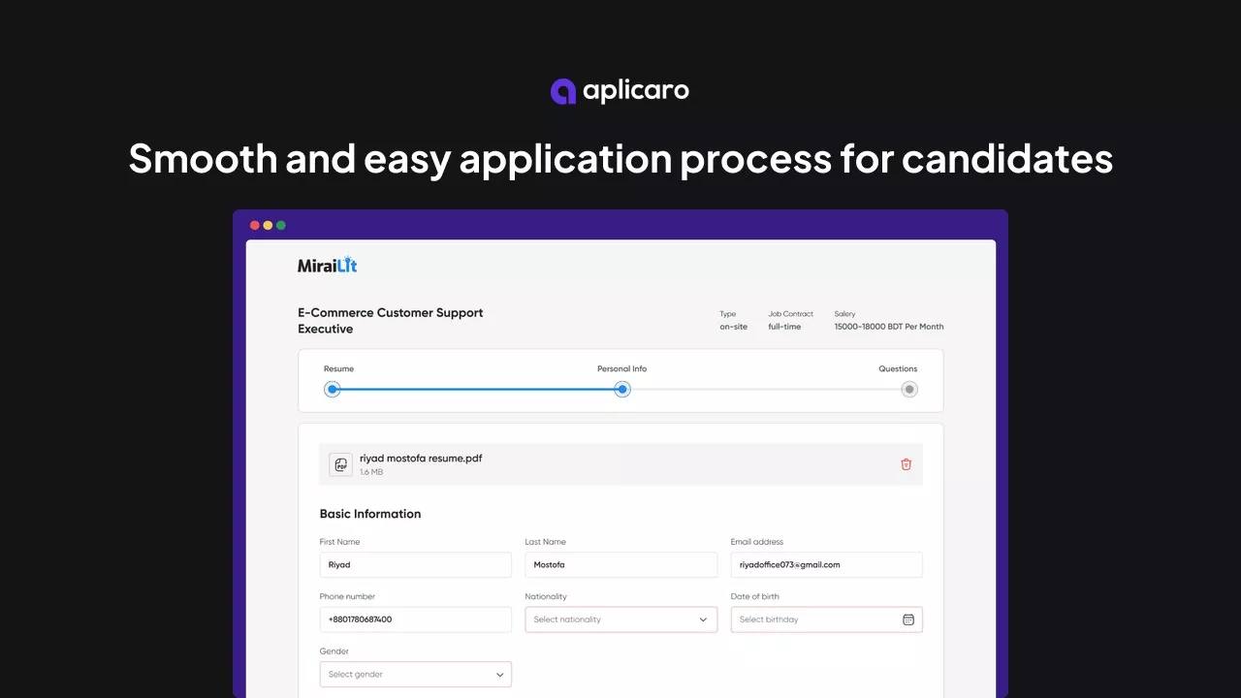Expand nationality list via chevron arrow
This screenshot has width=1241, height=698.
tap(703, 619)
